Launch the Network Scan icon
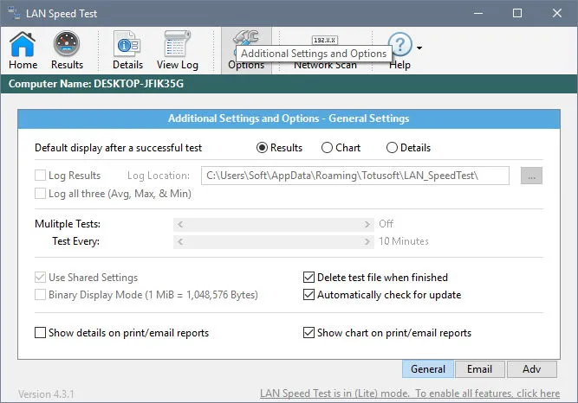 click(x=325, y=40)
